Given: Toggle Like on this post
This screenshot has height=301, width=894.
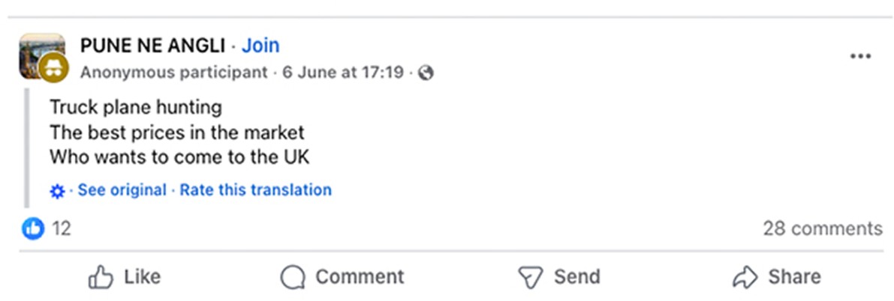Looking at the screenshot, I should tap(125, 277).
